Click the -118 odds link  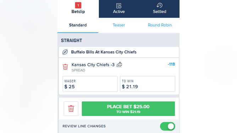(x=171, y=64)
